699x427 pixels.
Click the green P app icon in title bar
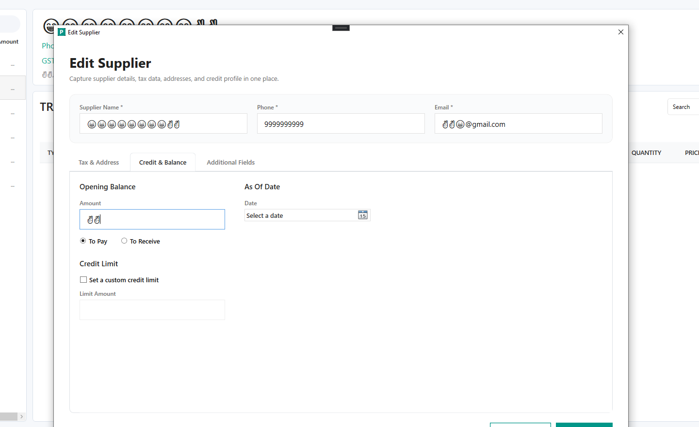62,32
